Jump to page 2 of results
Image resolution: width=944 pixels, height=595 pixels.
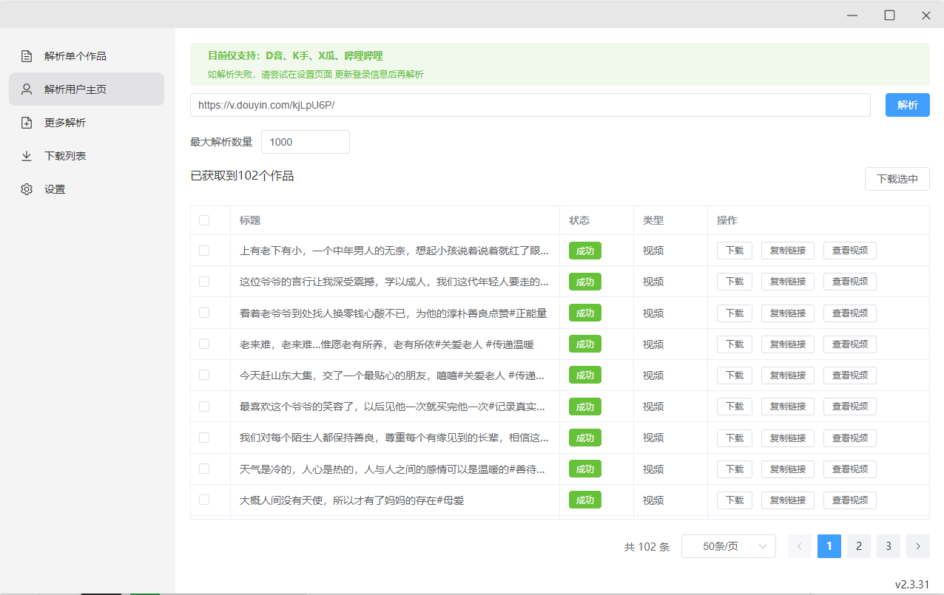858,546
